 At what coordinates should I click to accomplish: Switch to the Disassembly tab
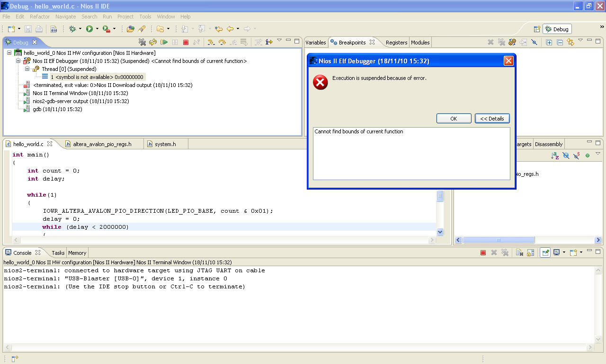pyautogui.click(x=549, y=144)
